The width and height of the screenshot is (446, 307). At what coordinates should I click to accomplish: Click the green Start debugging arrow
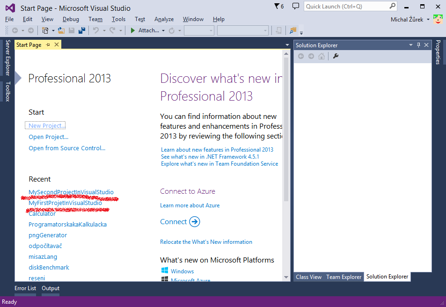133,30
